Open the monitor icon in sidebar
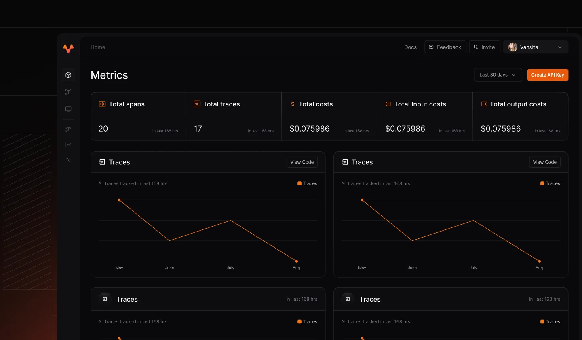Viewport: 582px width, 340px height. coord(68,109)
